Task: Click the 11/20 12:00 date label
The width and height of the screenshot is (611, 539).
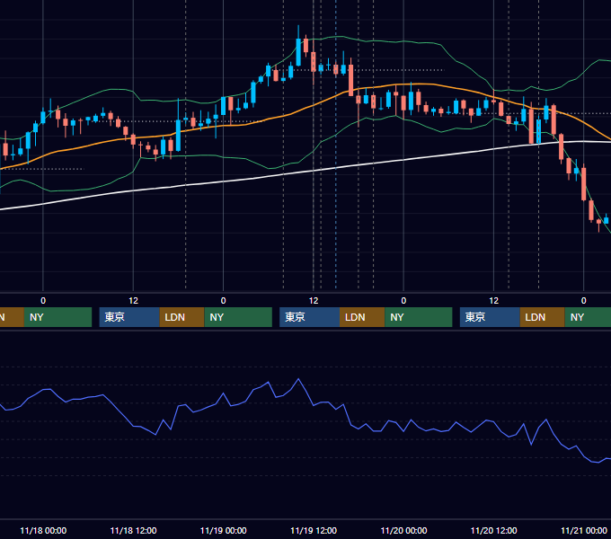Action: [x=493, y=530]
